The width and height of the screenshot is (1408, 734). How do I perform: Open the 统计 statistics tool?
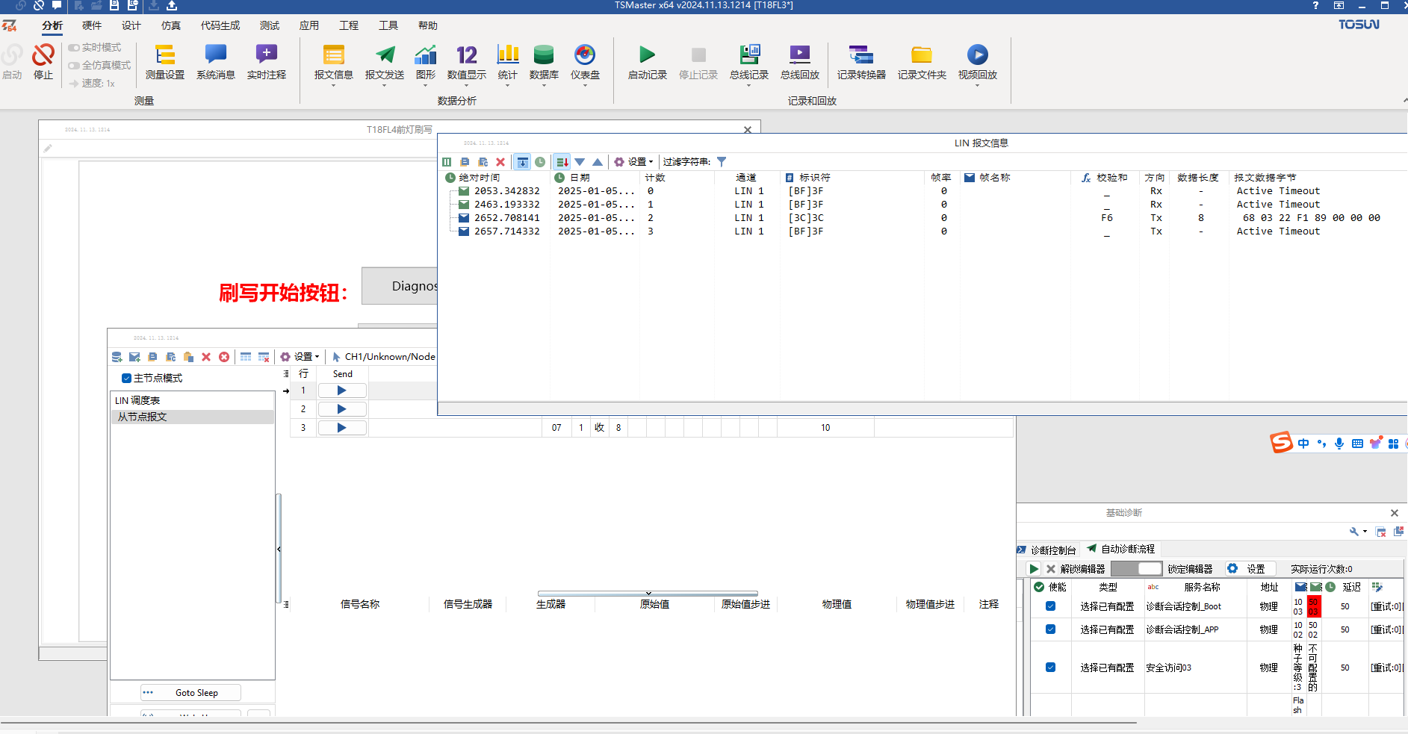coord(507,61)
